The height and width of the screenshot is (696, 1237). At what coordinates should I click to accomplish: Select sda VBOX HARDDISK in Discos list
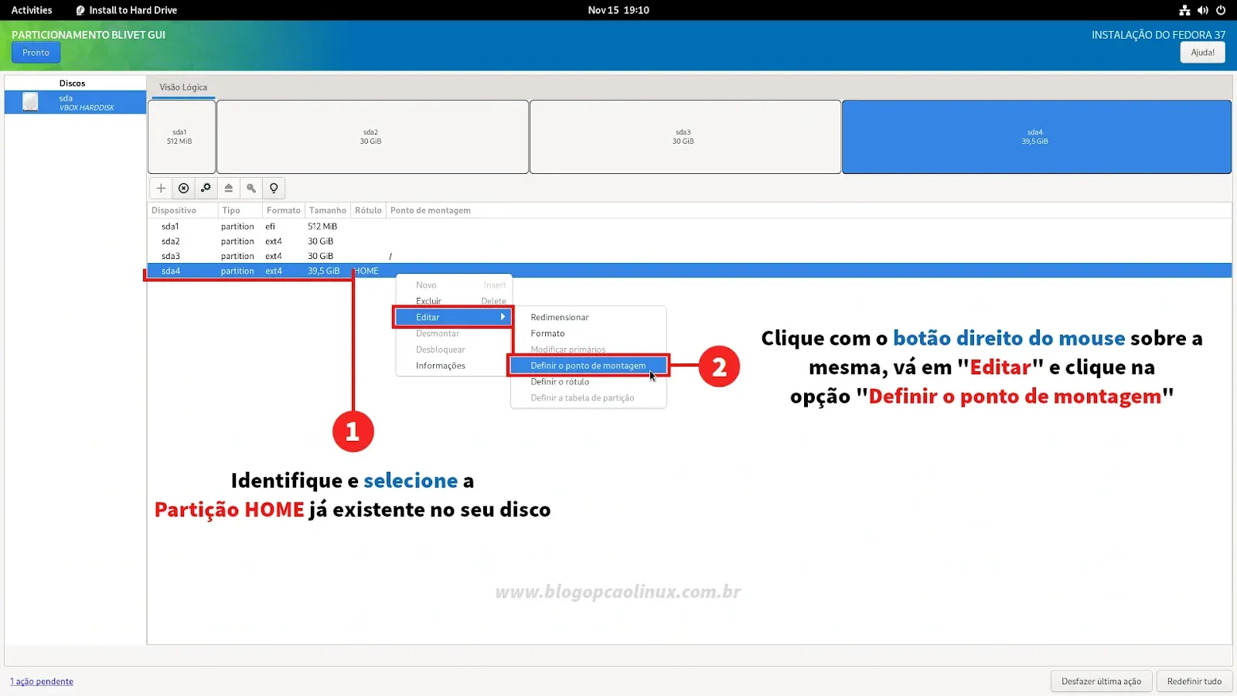pyautogui.click(x=75, y=102)
